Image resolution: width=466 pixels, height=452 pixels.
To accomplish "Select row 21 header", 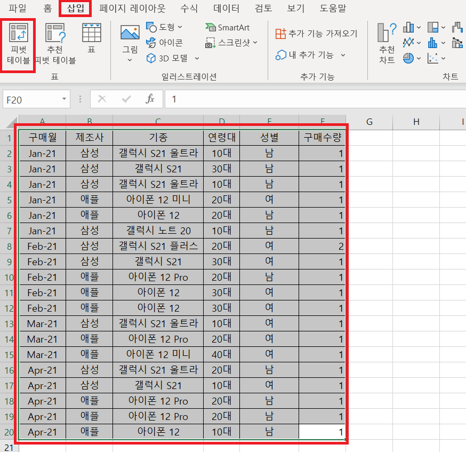I will [x=9, y=448].
